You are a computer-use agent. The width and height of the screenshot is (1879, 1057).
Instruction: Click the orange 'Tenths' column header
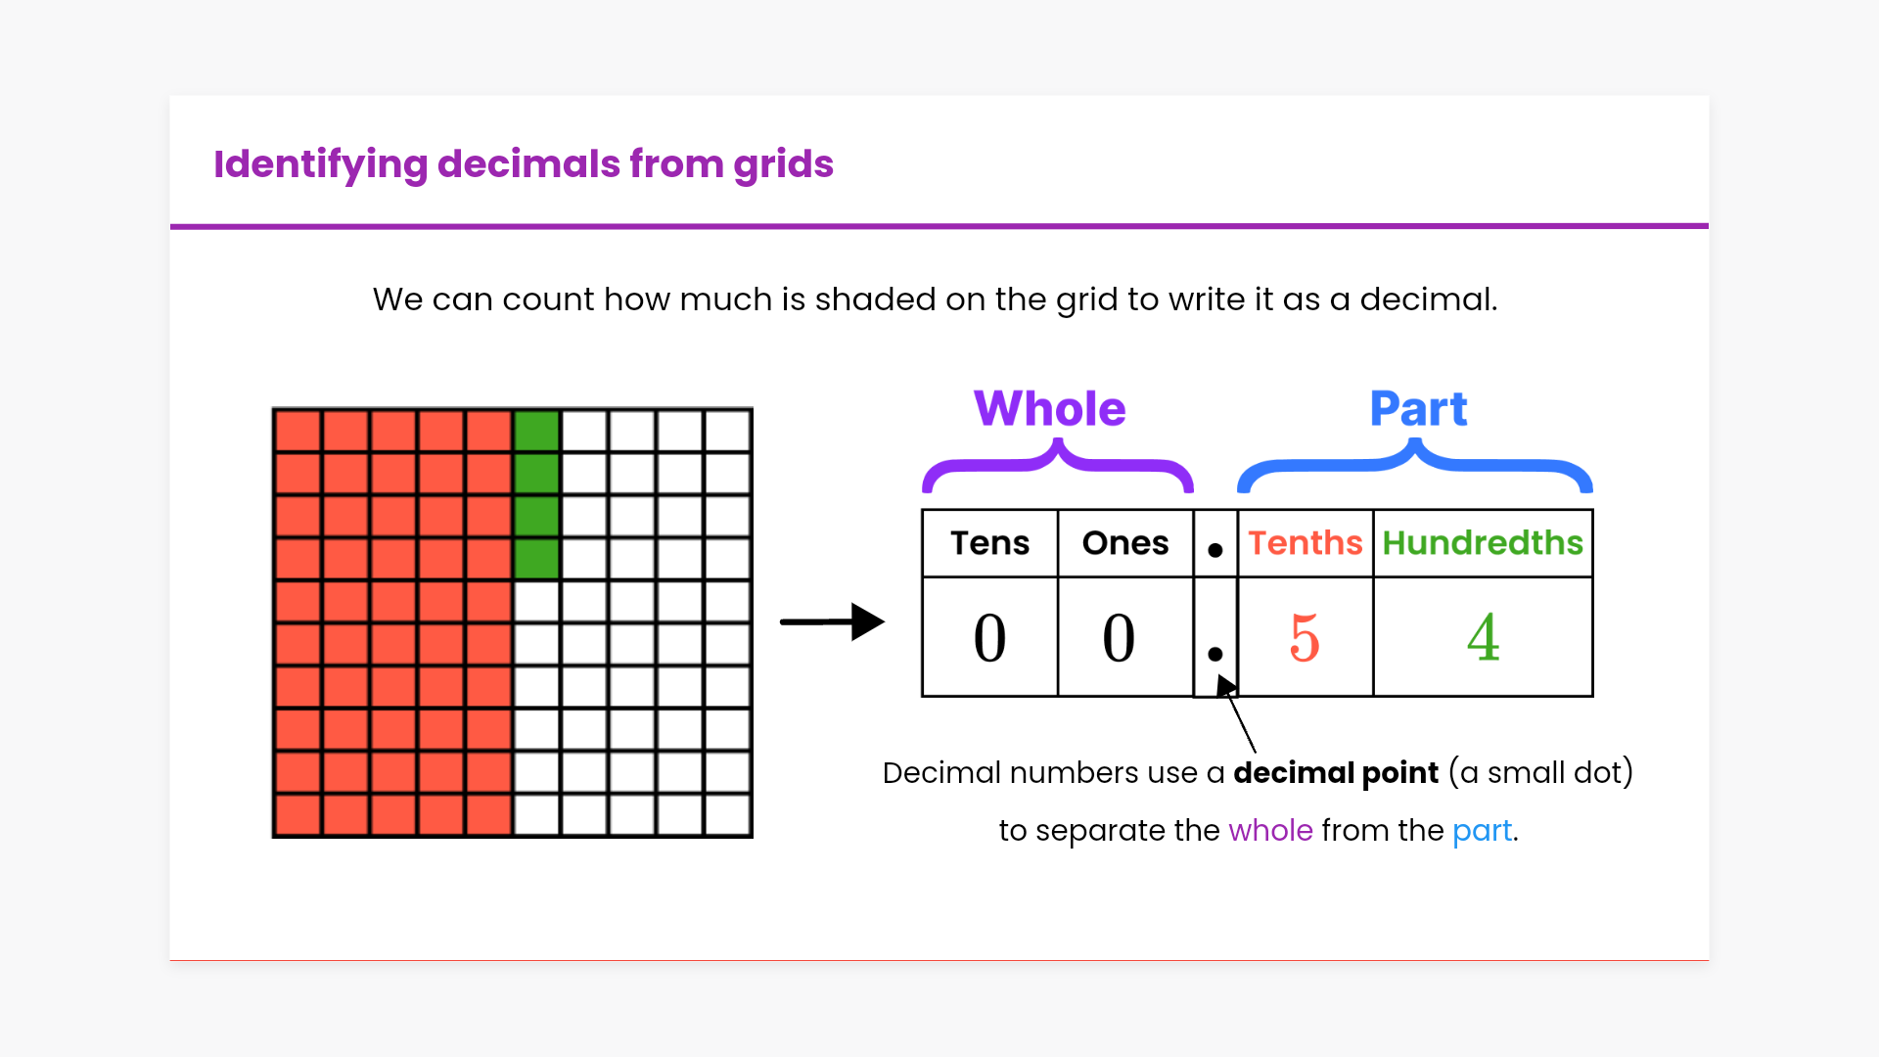[1305, 543]
